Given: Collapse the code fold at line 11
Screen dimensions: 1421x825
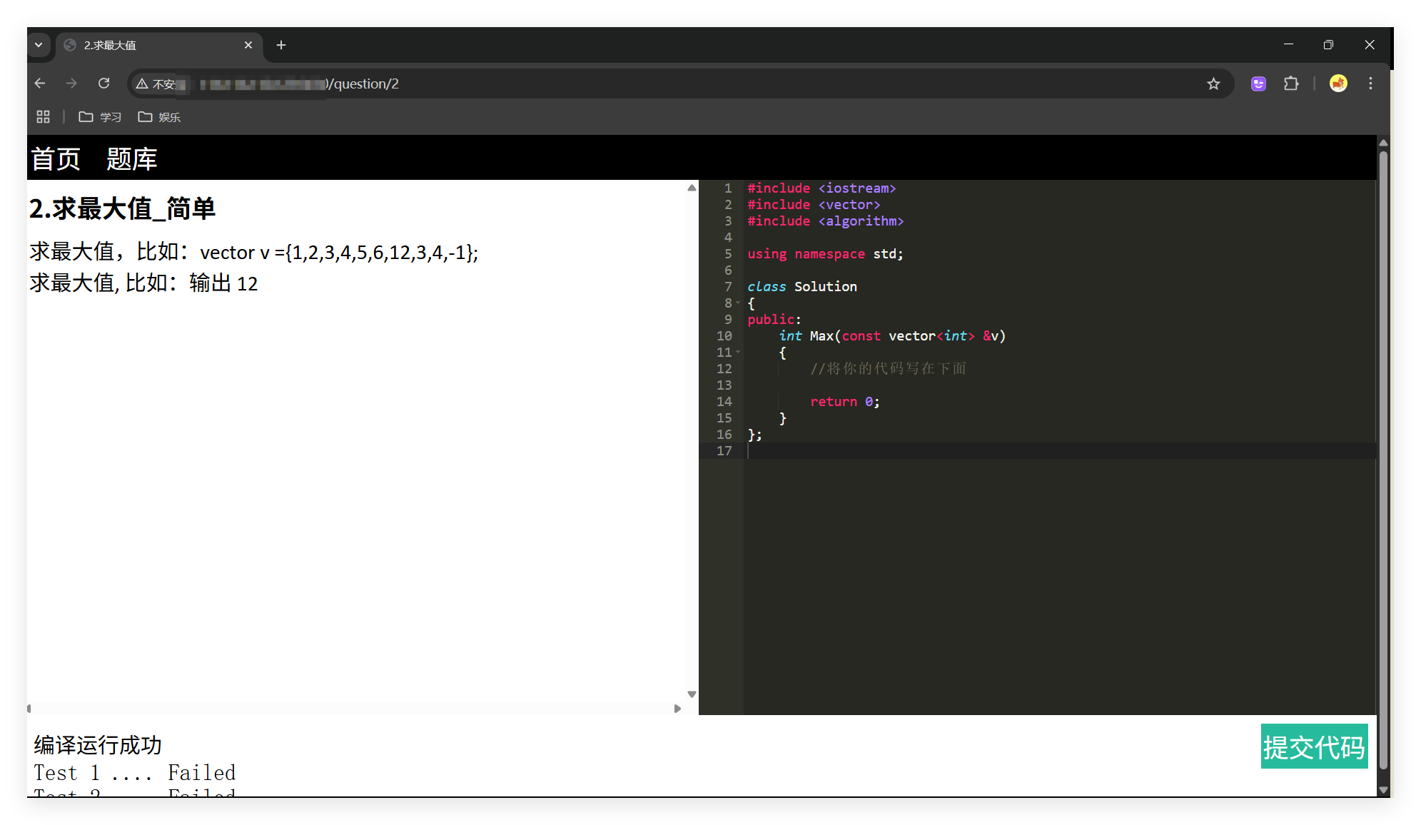Looking at the screenshot, I should (738, 353).
